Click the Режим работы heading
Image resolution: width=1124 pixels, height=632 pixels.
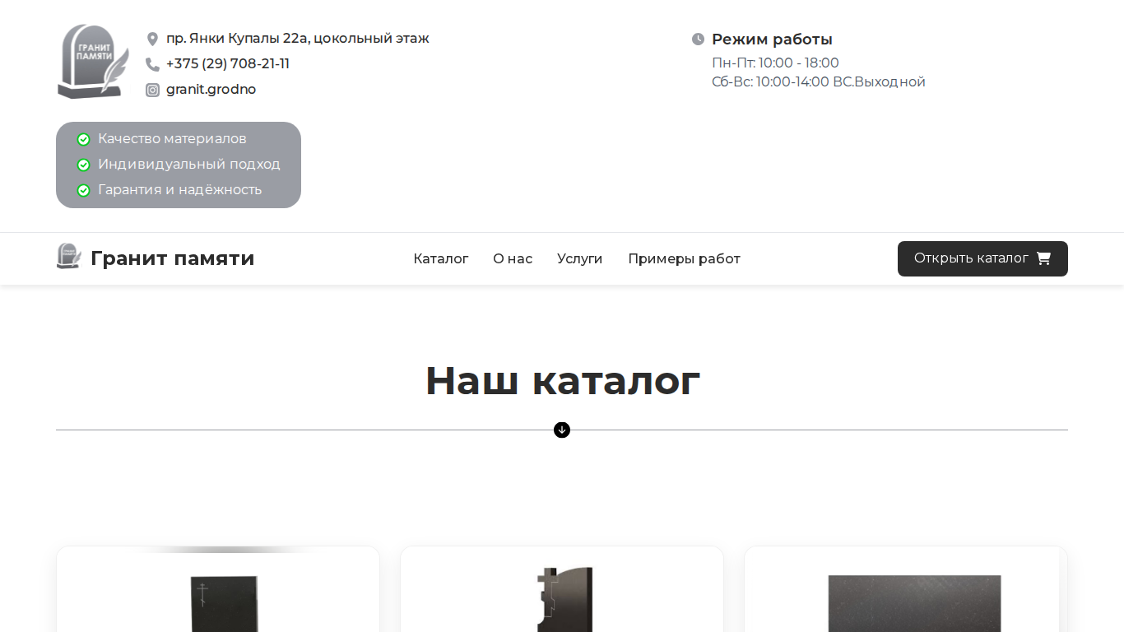click(x=772, y=39)
